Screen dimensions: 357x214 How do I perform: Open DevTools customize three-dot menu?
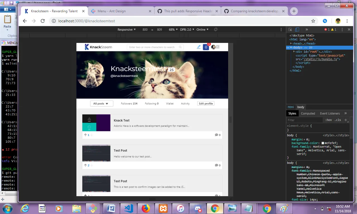pos(343,30)
